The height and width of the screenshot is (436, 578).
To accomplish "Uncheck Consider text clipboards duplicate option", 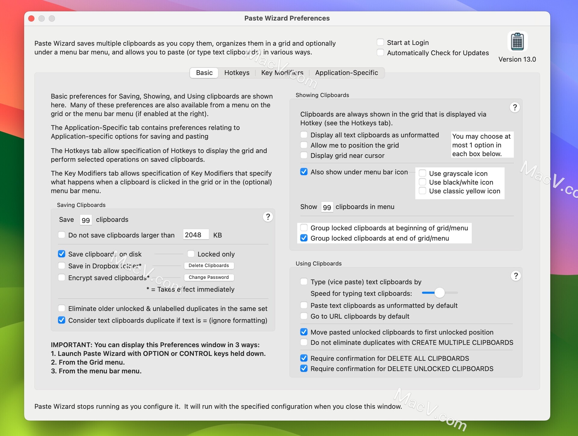I will 62,320.
